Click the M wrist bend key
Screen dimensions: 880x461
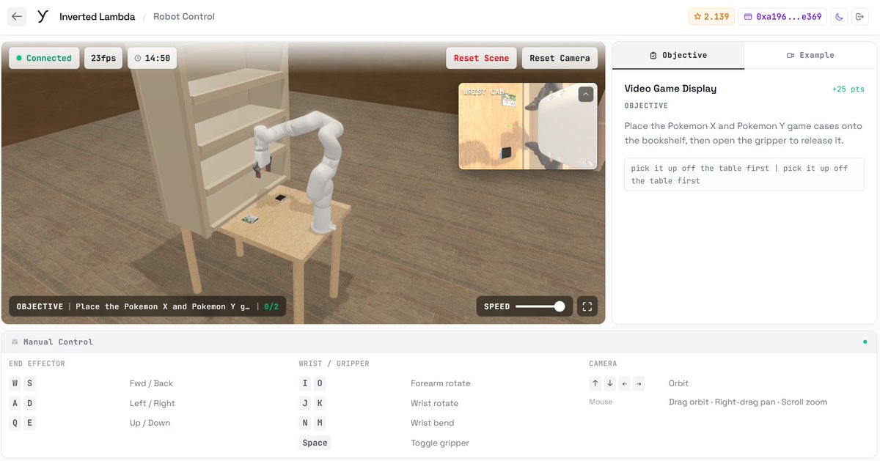[x=320, y=423]
